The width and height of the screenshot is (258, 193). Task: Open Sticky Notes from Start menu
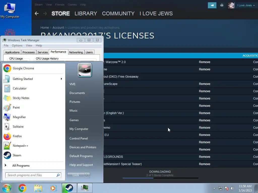34,98
